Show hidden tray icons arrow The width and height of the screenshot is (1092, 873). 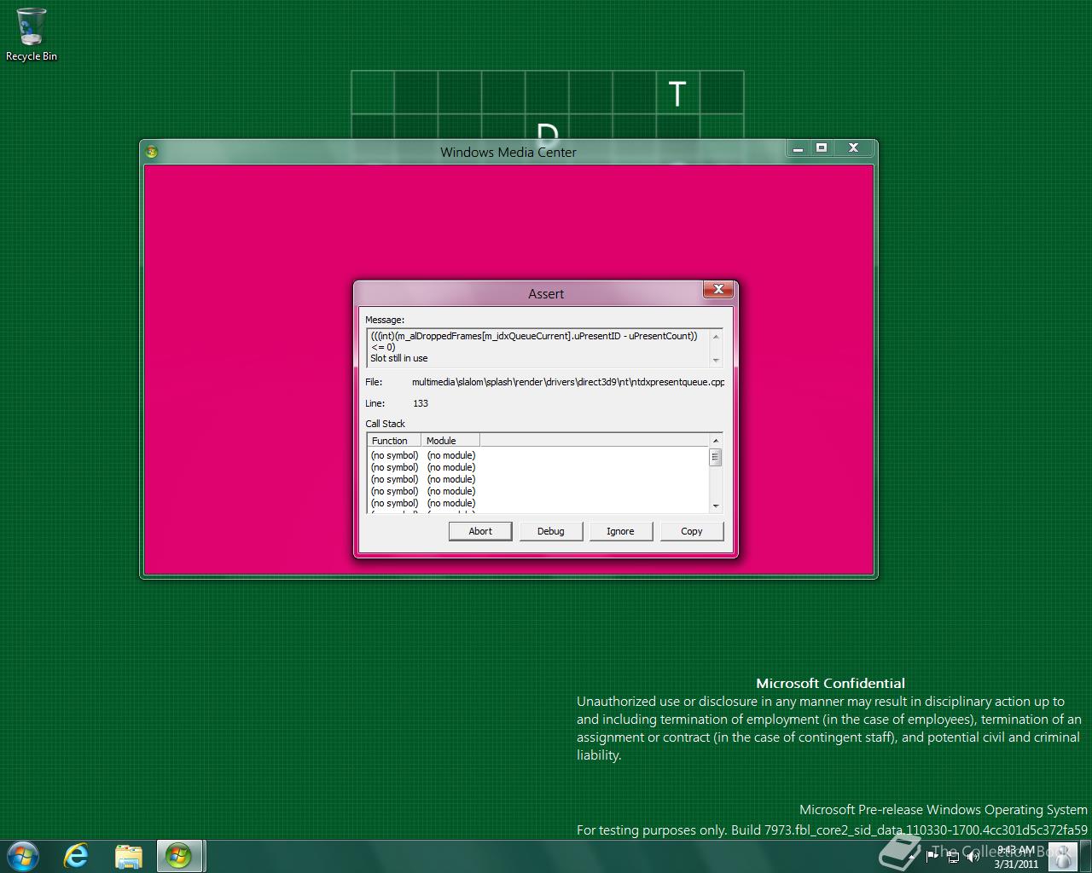click(912, 856)
